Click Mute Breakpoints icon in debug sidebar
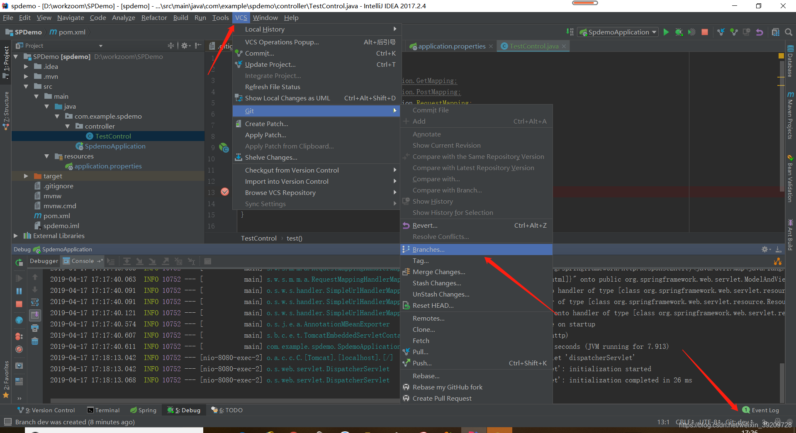This screenshot has width=796, height=433. point(19,349)
